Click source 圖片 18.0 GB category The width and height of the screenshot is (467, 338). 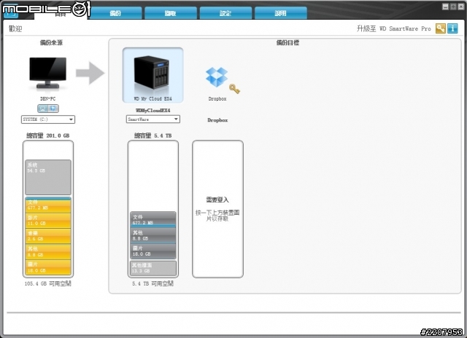click(x=48, y=267)
